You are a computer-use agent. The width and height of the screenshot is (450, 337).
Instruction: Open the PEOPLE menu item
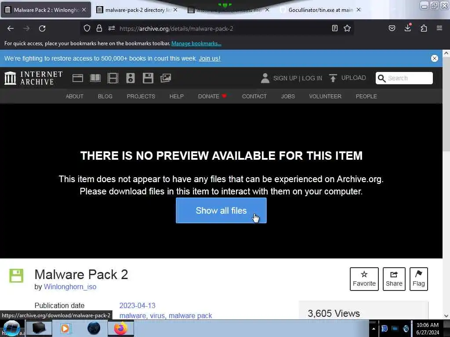coord(366,96)
